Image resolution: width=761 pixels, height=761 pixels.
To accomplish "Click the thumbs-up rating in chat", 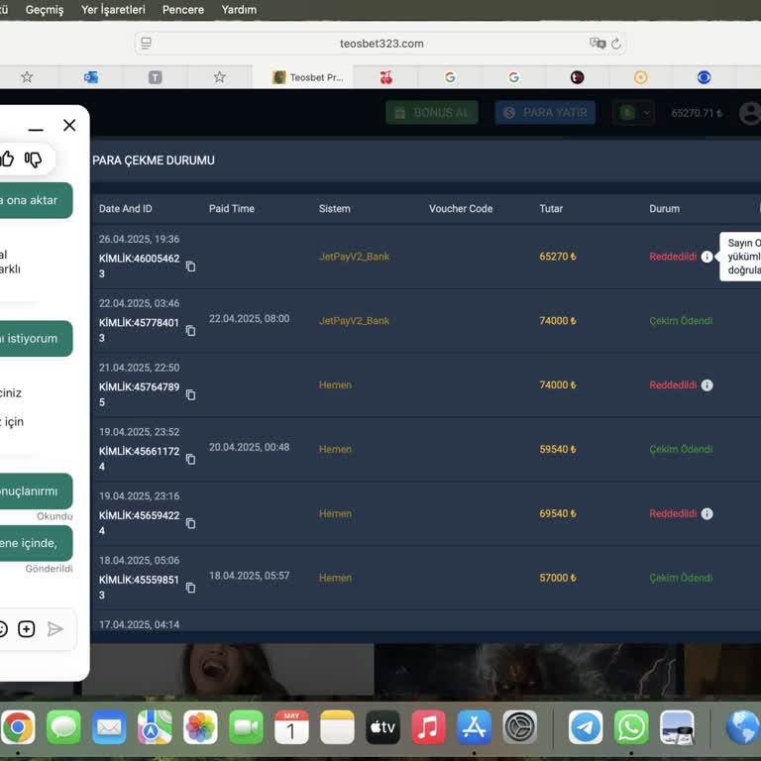I will (x=7, y=159).
